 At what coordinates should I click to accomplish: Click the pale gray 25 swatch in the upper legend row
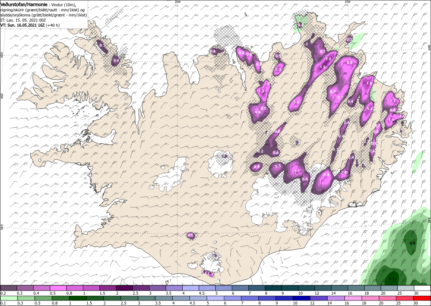[406, 288]
